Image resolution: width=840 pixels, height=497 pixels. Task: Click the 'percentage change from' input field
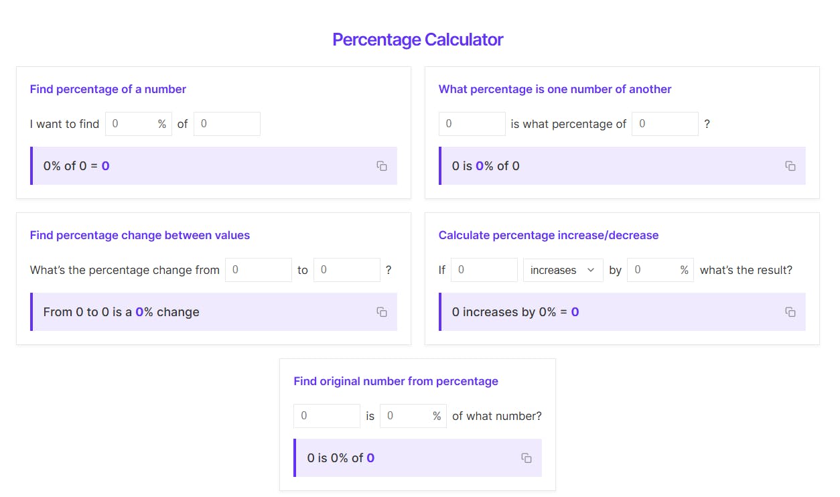point(259,270)
